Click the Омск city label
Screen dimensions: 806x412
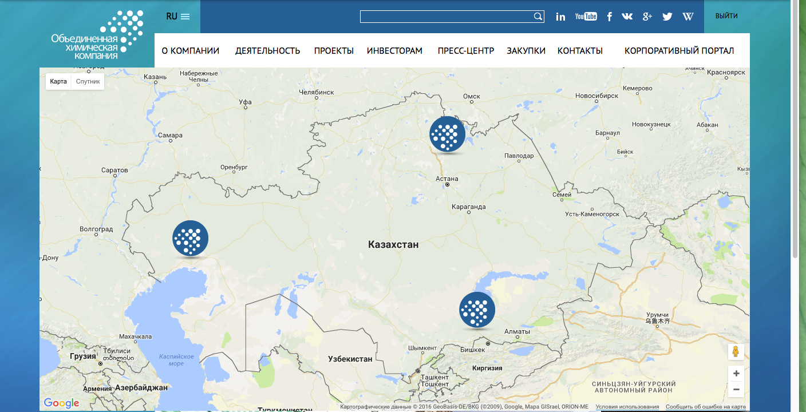tap(471, 96)
